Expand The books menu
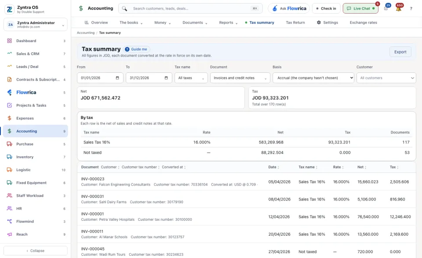Image resolution: width=422 pixels, height=258 pixels. pyautogui.click(x=131, y=22)
